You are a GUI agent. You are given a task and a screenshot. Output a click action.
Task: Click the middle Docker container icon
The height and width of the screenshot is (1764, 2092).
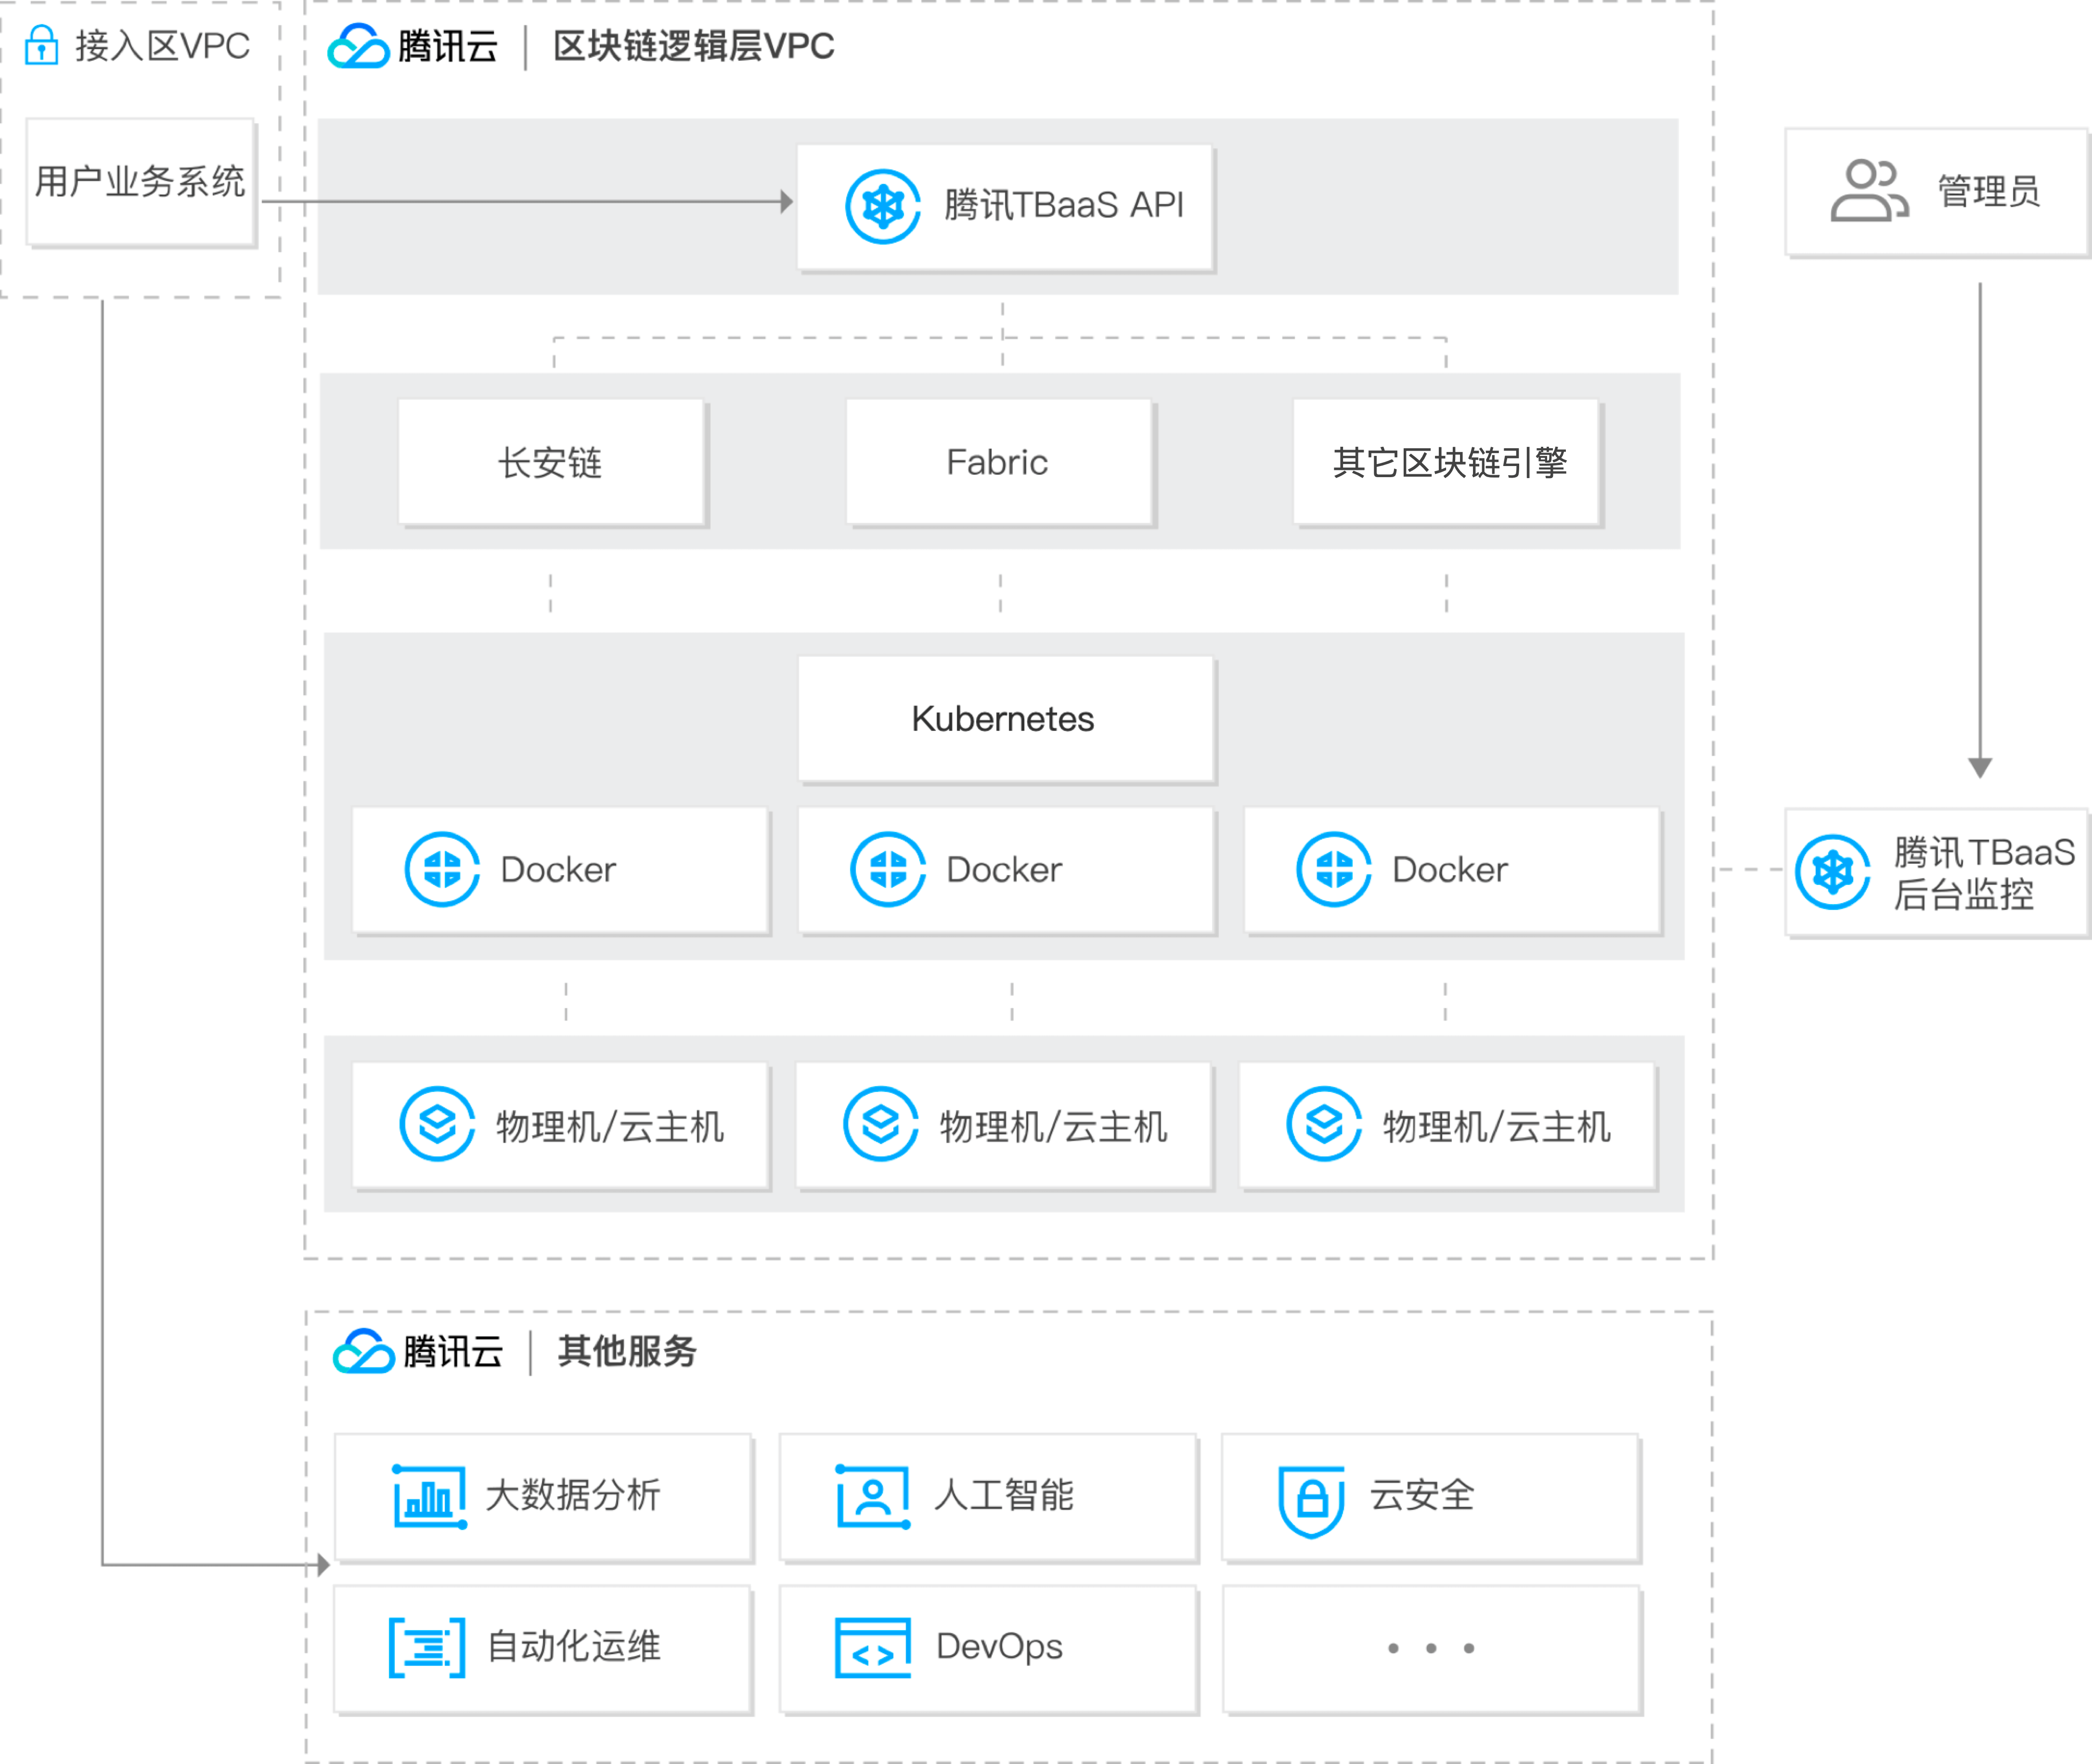[888, 869]
